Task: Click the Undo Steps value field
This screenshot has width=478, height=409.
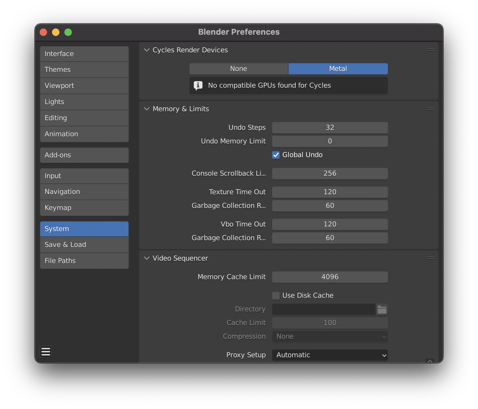Action: pos(330,128)
